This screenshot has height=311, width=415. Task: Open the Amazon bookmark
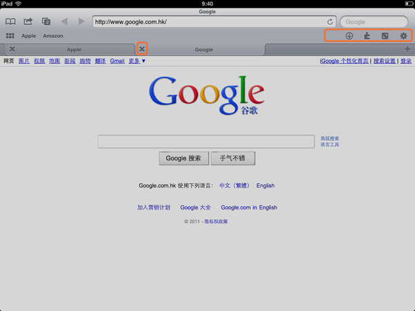pos(53,36)
